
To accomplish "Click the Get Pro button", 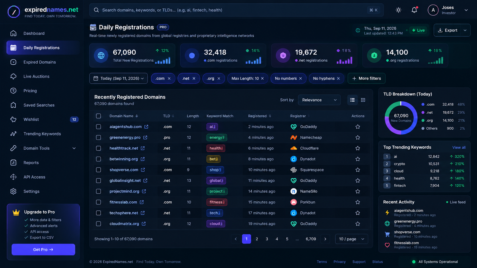I will pyautogui.click(x=43, y=249).
